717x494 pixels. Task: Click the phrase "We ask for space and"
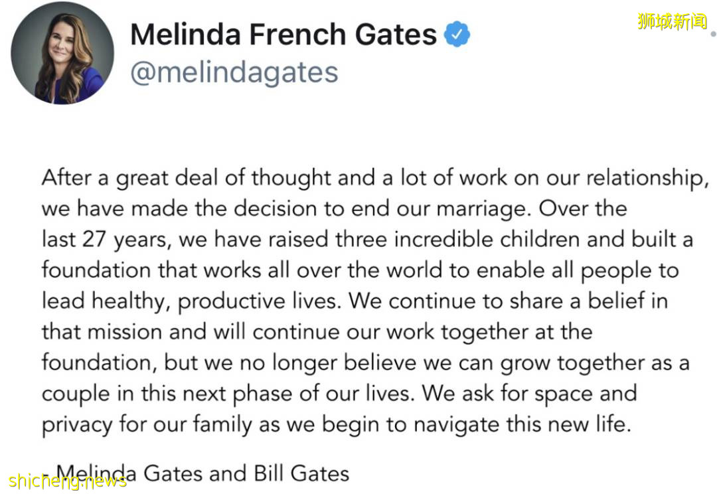pyautogui.click(x=528, y=393)
